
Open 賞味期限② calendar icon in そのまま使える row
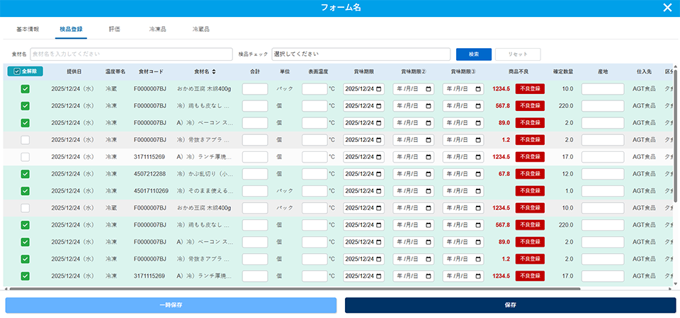[429, 191]
